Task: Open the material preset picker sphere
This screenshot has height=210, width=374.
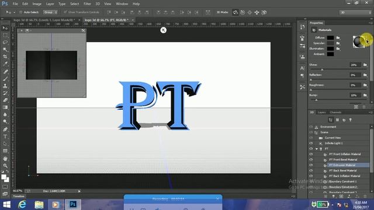Action: (x=358, y=41)
